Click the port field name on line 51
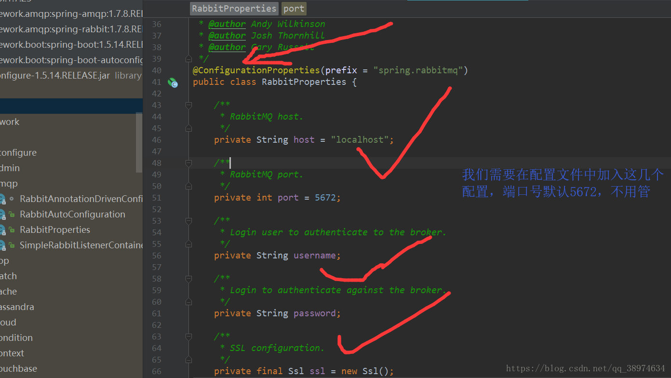 pyautogui.click(x=288, y=198)
